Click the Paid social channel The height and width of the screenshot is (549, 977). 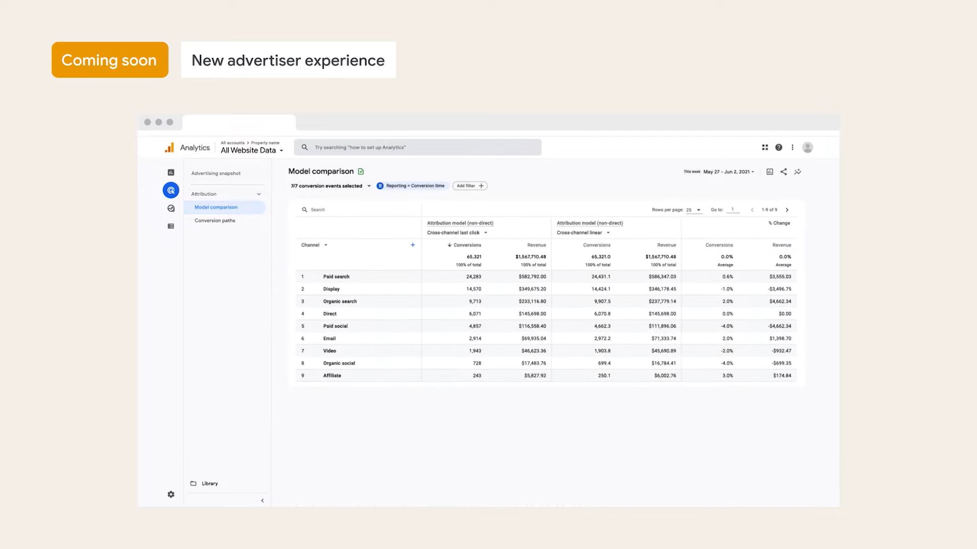pos(335,326)
